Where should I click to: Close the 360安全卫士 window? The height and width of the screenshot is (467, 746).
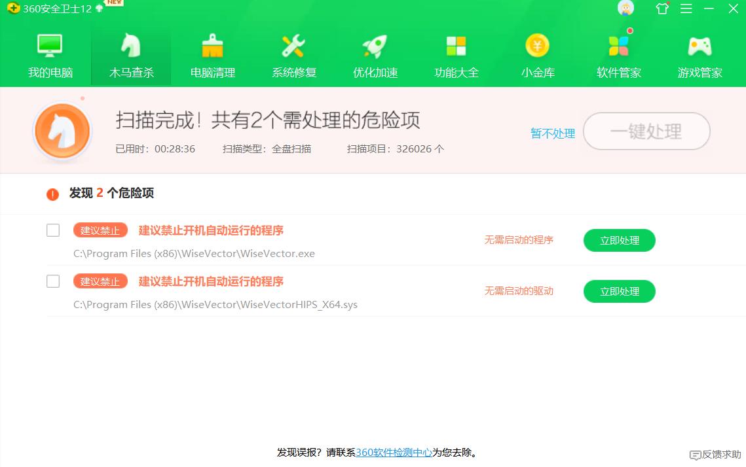pyautogui.click(x=733, y=8)
